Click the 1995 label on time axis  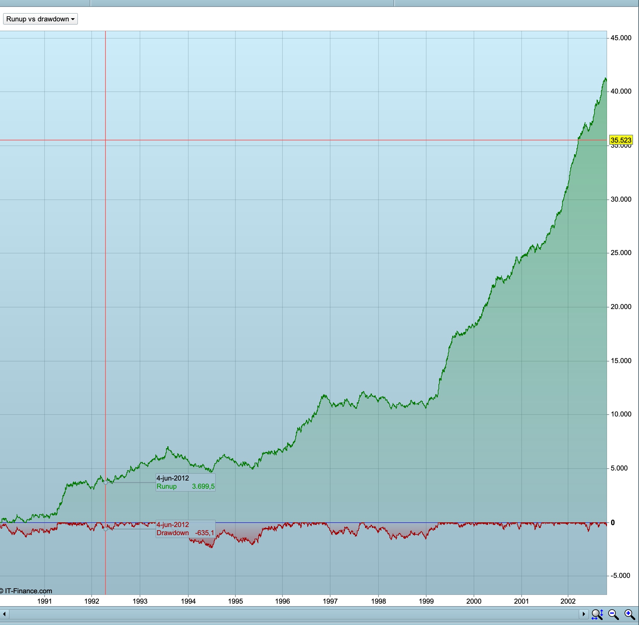point(235,601)
